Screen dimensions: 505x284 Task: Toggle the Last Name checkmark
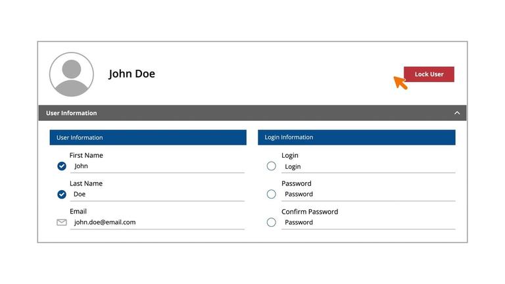62,195
